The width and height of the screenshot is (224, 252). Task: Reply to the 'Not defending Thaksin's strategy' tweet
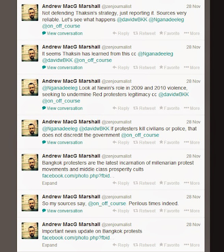tap(121, 33)
